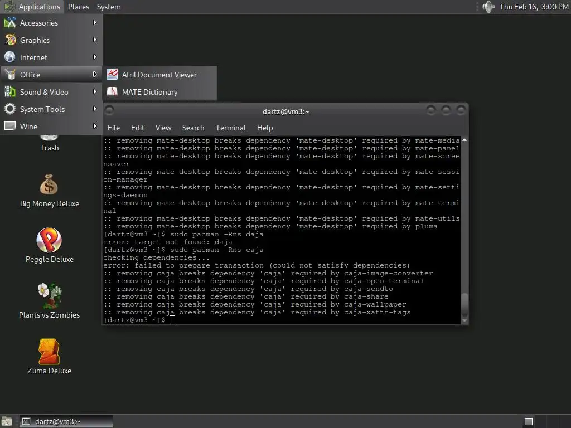Click the show desktop panel icon

click(7, 421)
